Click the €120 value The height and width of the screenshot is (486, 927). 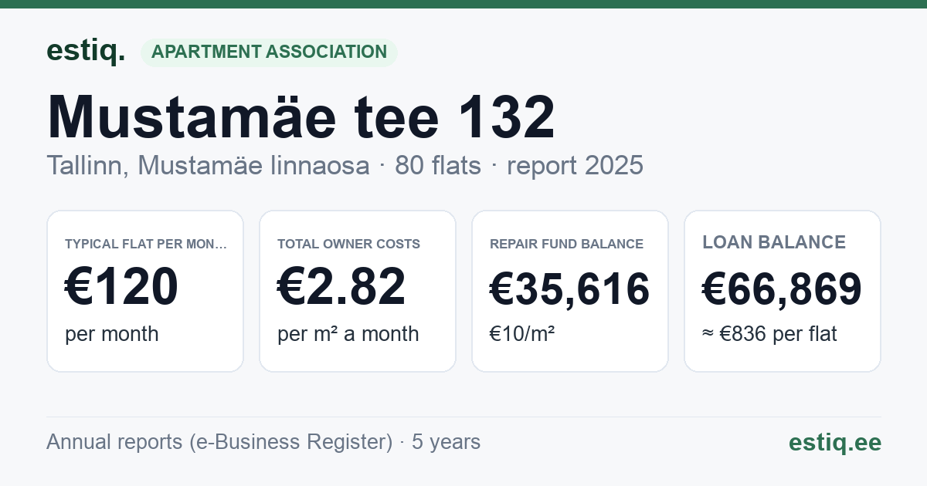pyautogui.click(x=121, y=286)
